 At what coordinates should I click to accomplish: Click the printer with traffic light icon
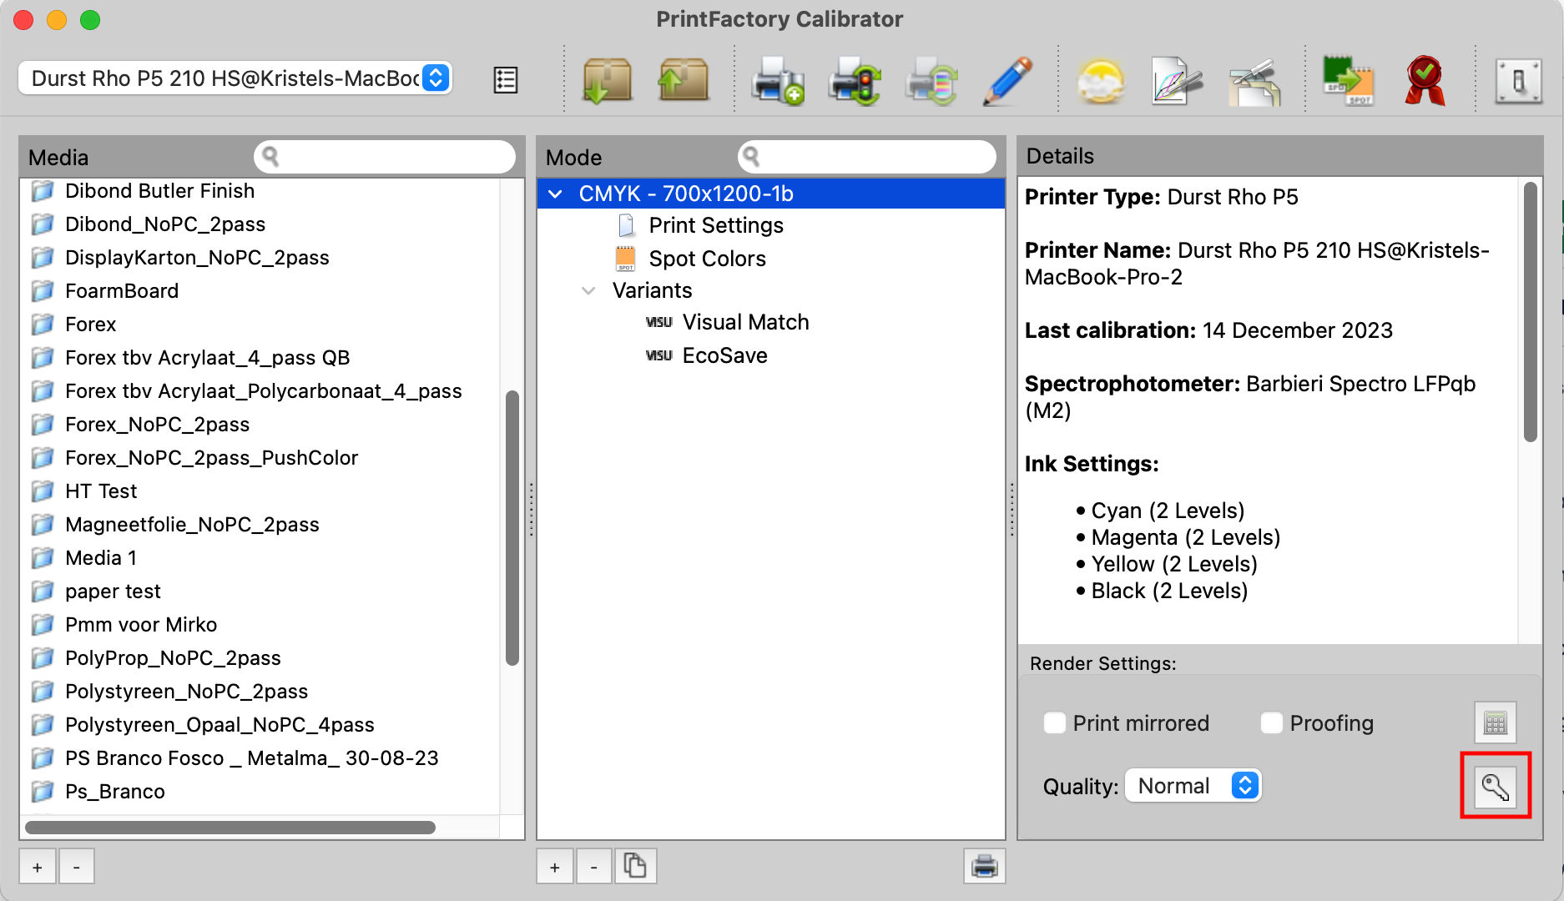tap(855, 80)
